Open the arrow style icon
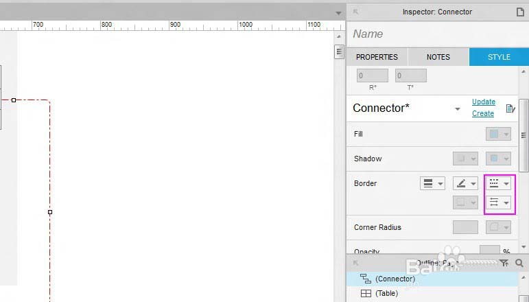This screenshot has width=529, height=302. coord(498,202)
